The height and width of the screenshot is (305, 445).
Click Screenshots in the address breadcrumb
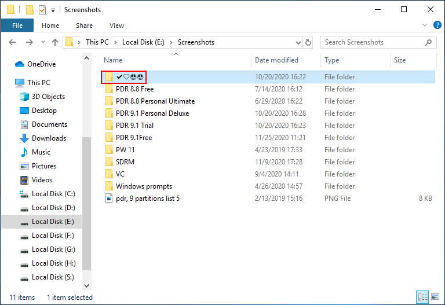pos(196,42)
